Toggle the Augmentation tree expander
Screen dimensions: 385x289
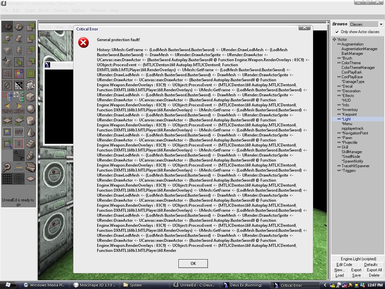(x=339, y=44)
